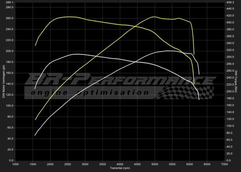Select the "Toerental (rpm)" x-axis title
241x172 pixels.
click(x=120, y=168)
